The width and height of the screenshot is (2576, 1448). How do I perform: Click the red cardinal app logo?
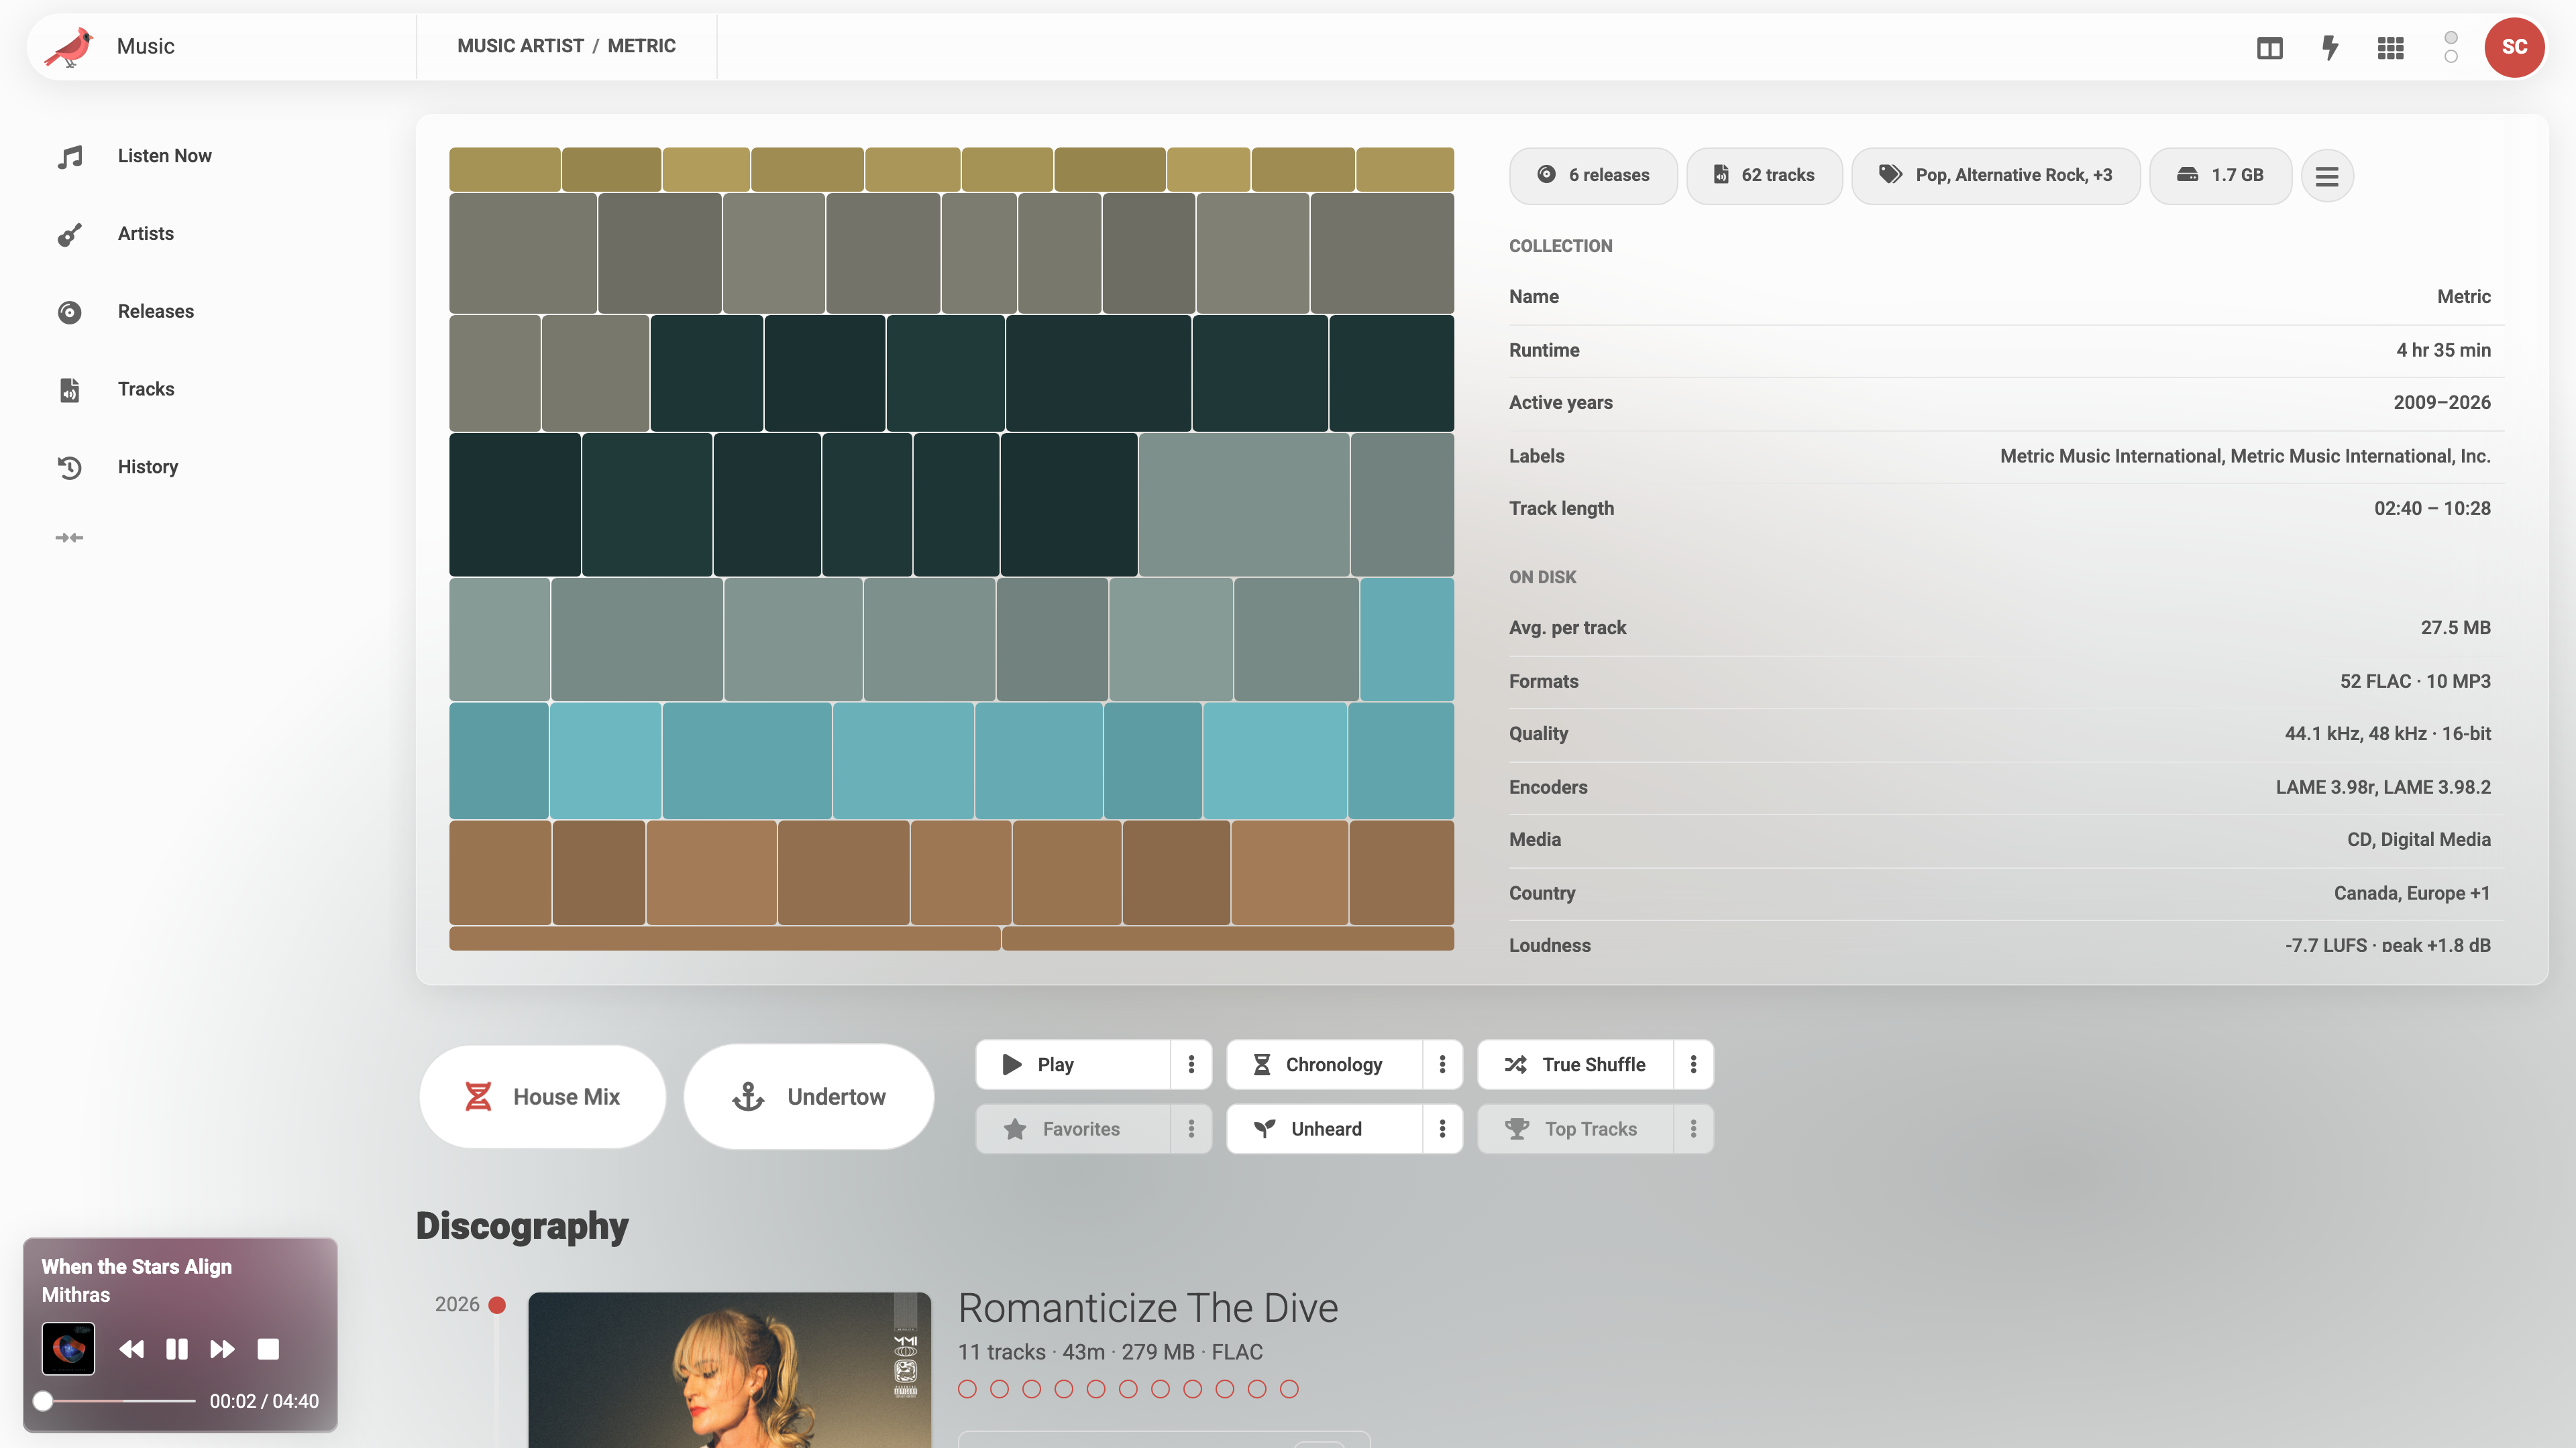69,46
